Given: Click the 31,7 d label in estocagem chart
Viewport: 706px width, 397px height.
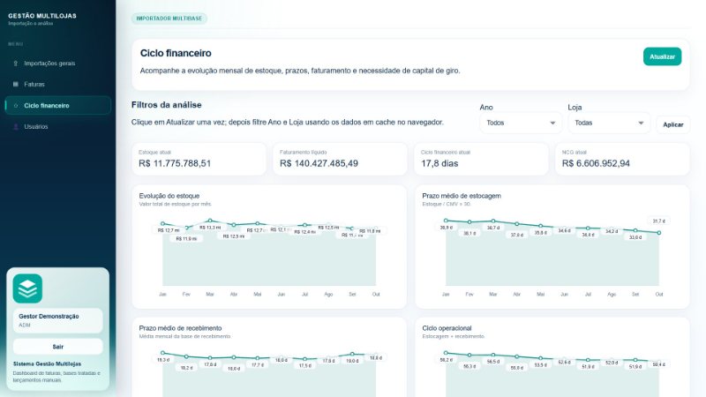Looking at the screenshot, I should click(x=658, y=221).
